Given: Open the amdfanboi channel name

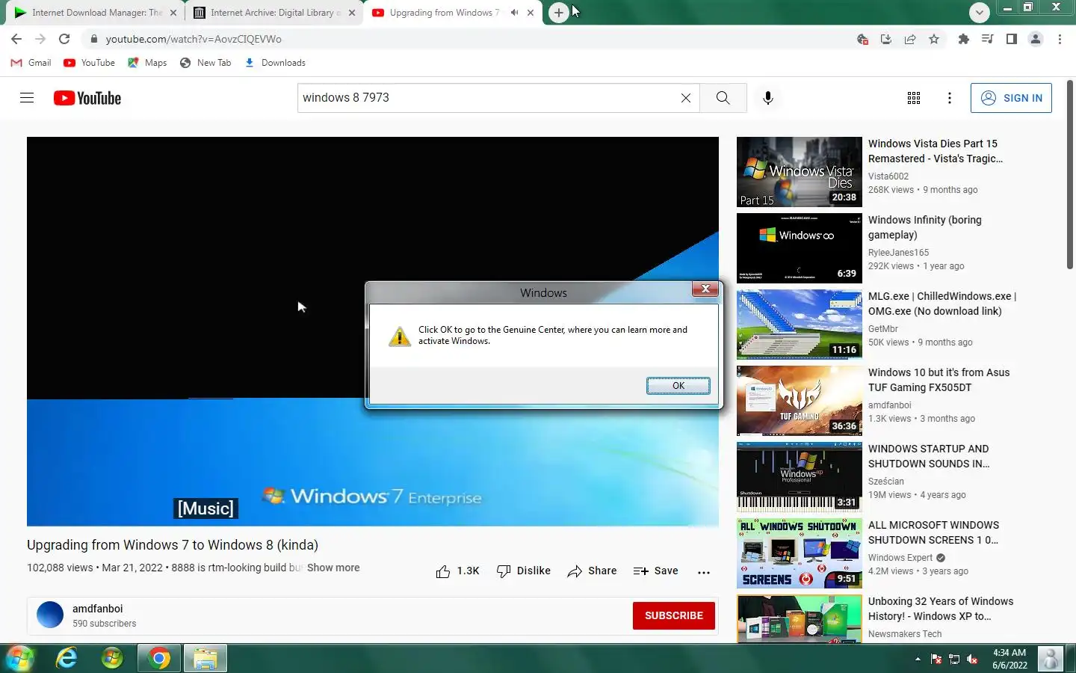Looking at the screenshot, I should click(x=97, y=609).
